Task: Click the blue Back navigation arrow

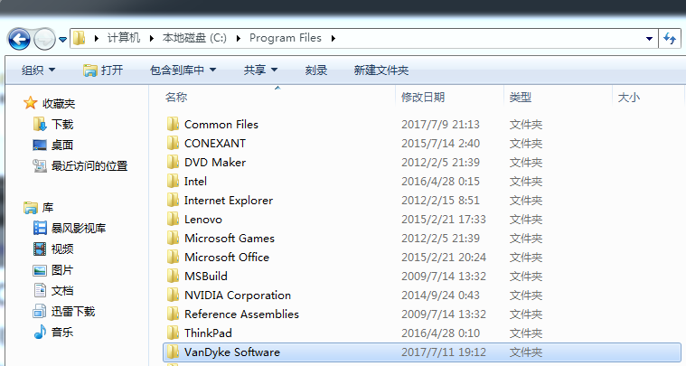Action: (19, 40)
